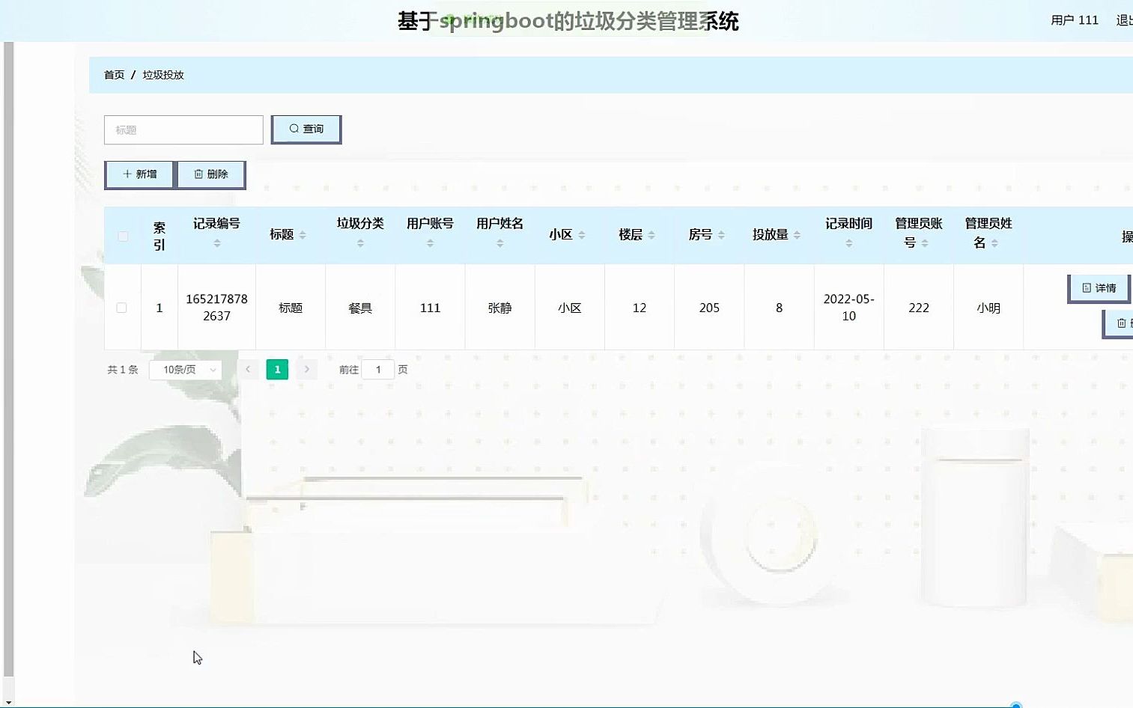1133x708 pixels.
Task: Sort by 楼层 column arrows
Action: click(x=651, y=235)
